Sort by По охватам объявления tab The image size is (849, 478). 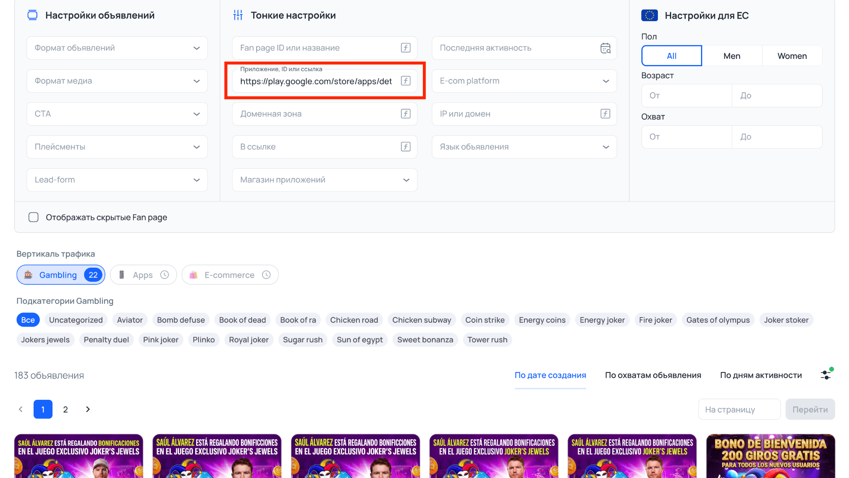(653, 375)
